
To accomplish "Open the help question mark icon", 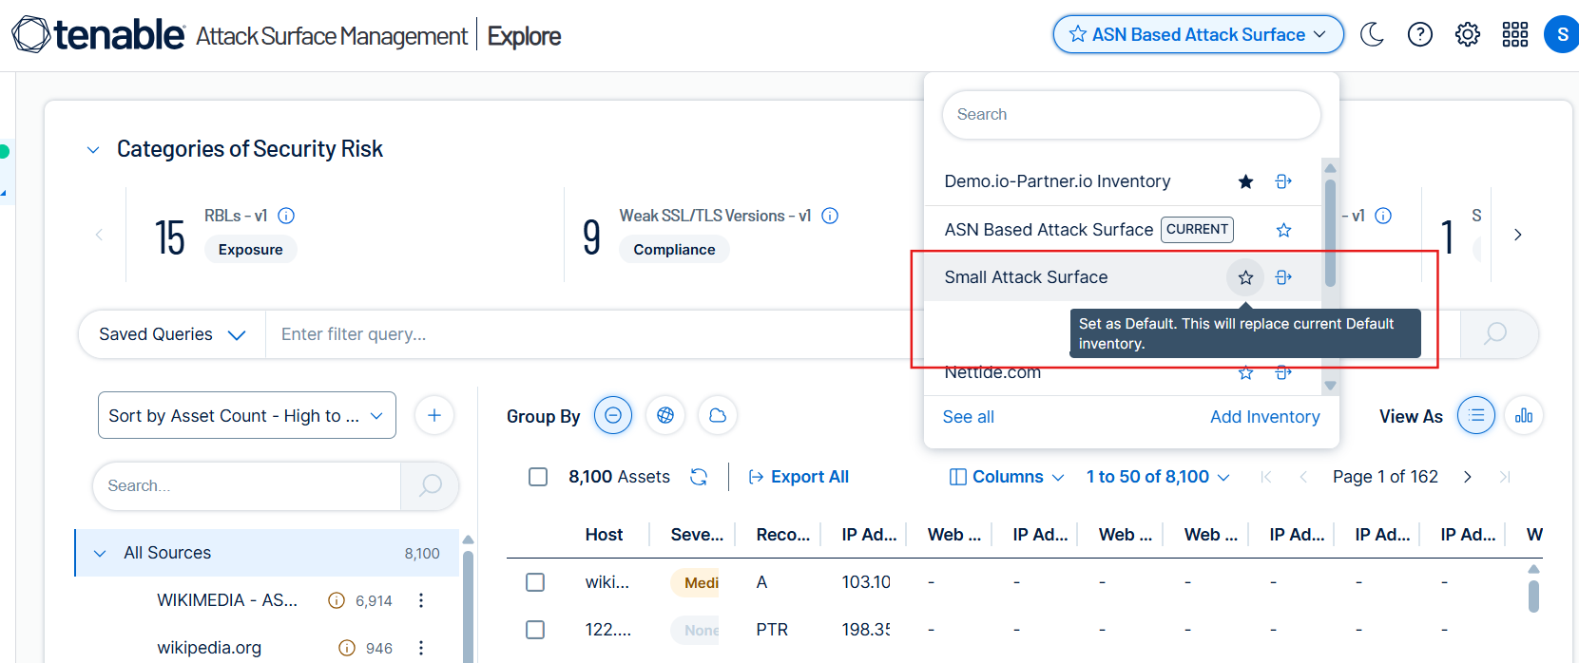I will coord(1419,35).
